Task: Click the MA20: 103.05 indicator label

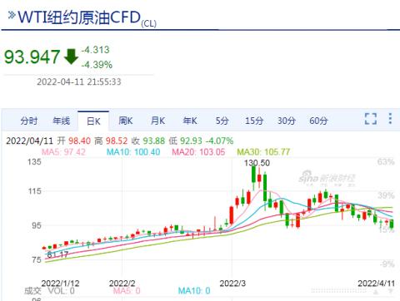Action: point(198,152)
